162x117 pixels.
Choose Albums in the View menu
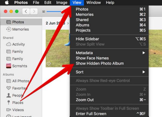coord(109,25)
